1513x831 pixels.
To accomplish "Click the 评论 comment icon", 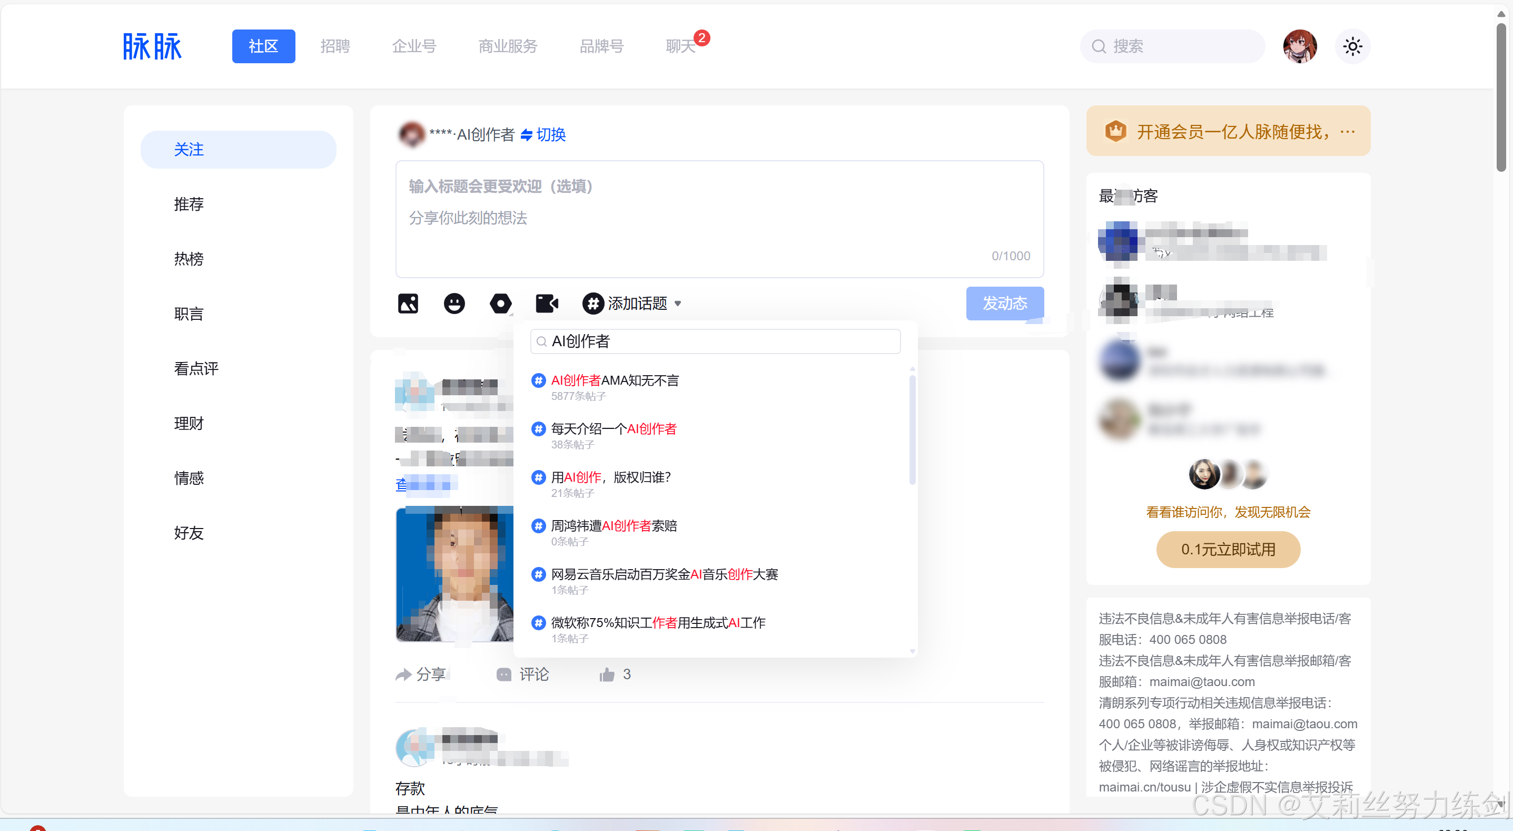I will 504,674.
